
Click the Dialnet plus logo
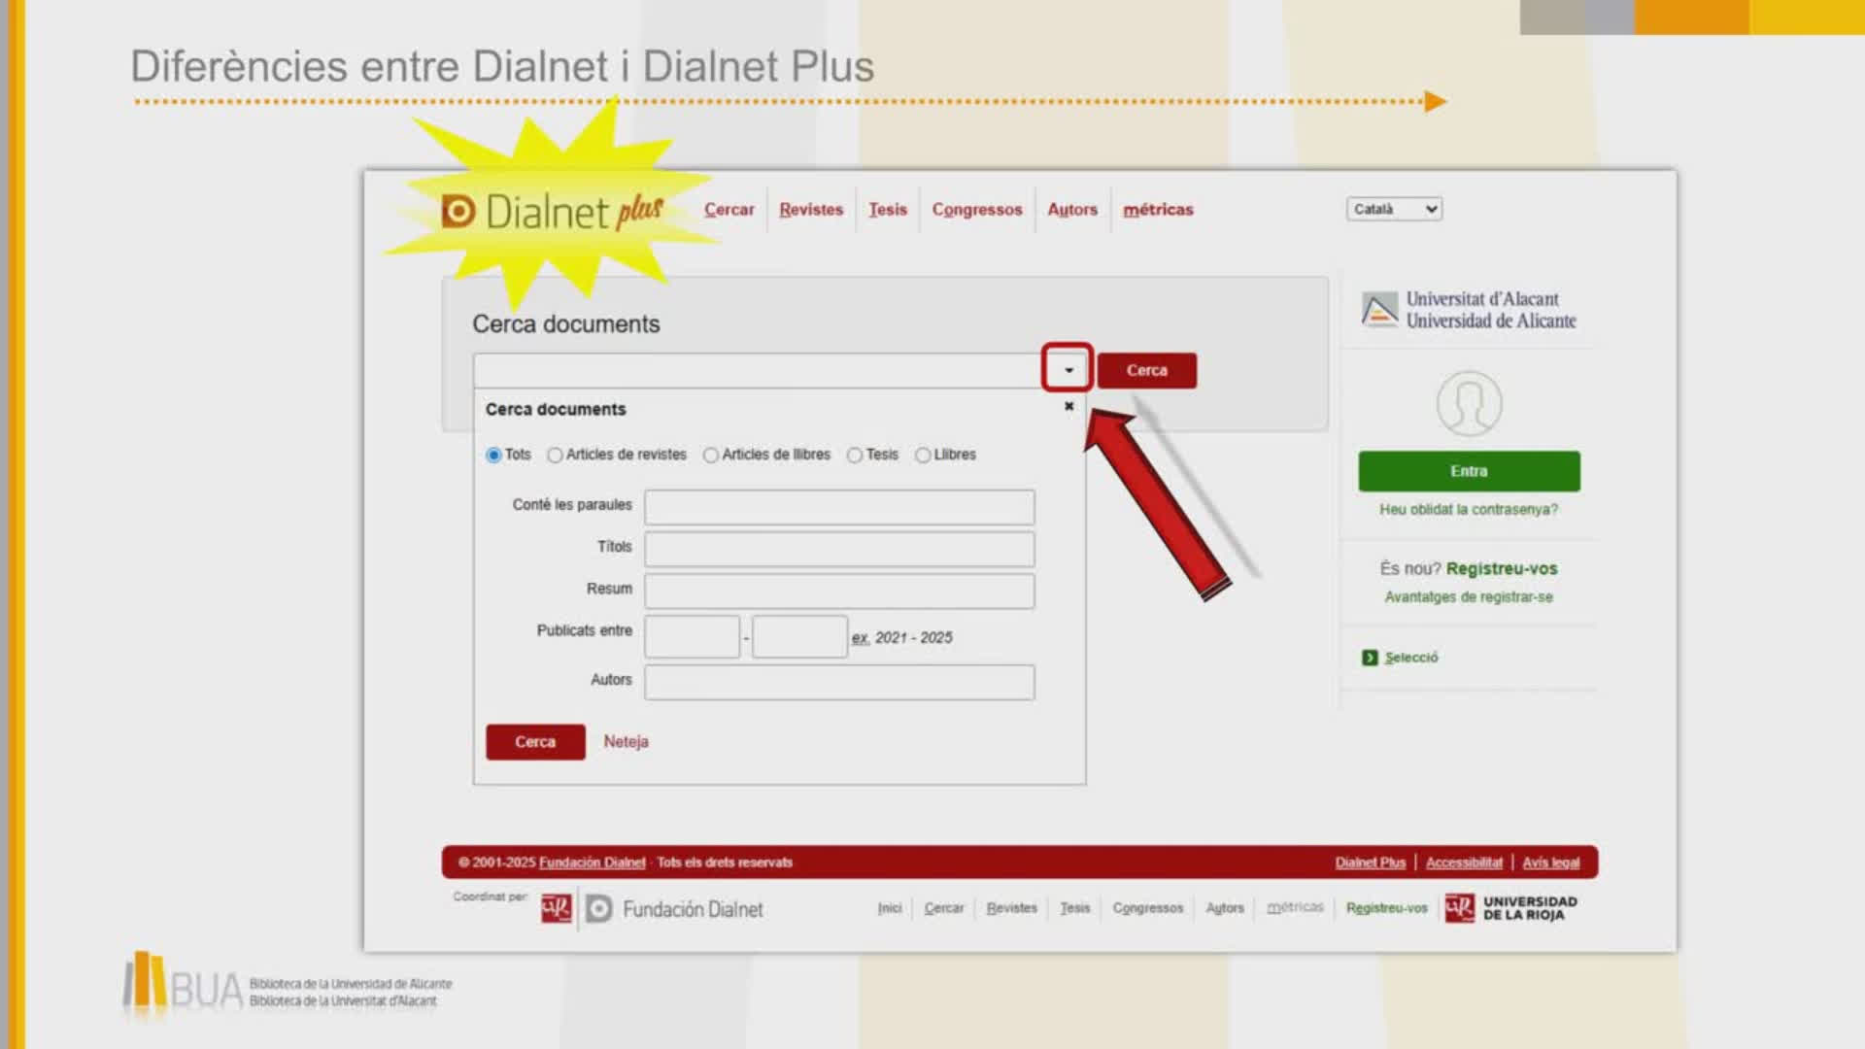pos(552,211)
